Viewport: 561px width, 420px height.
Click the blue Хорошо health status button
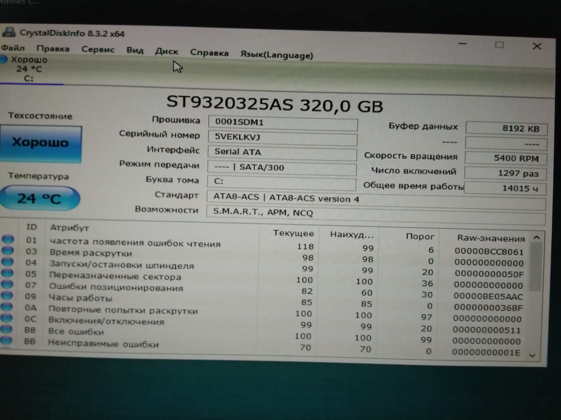click(41, 143)
